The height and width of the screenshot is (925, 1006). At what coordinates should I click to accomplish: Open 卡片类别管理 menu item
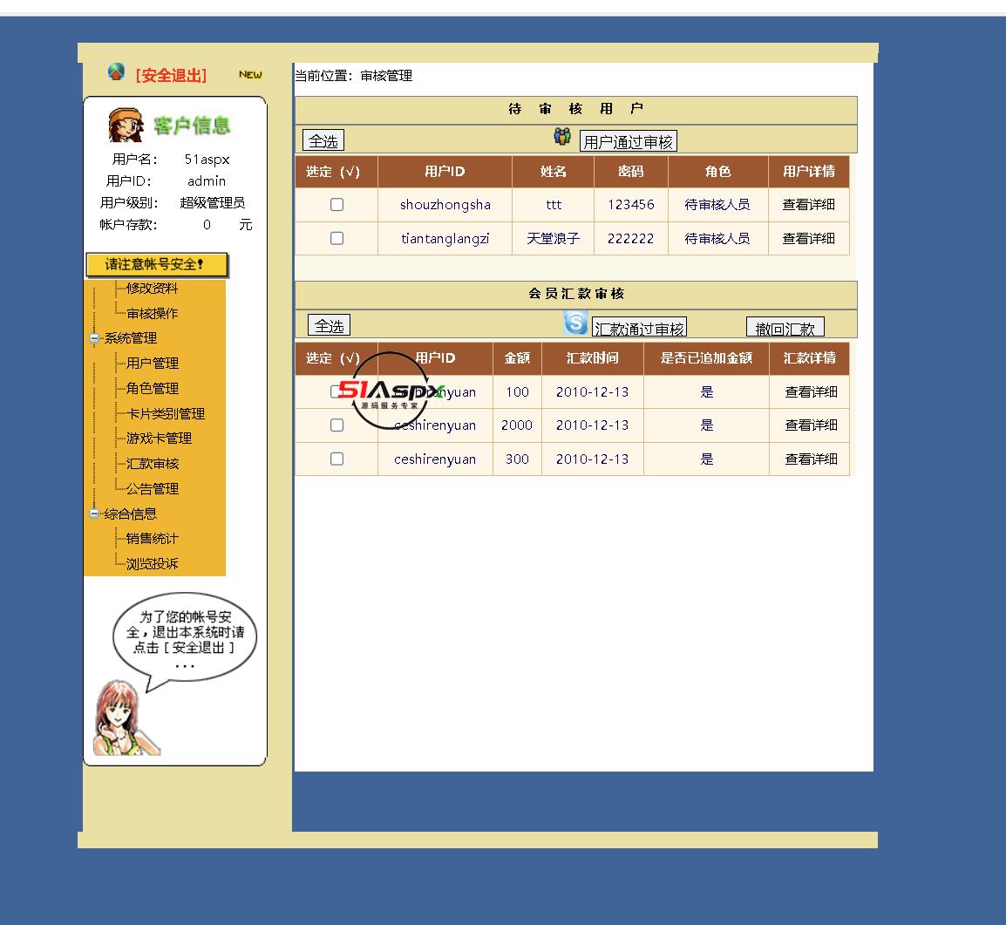(166, 414)
